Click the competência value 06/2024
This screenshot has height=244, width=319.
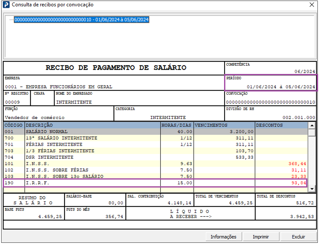tap(305, 72)
